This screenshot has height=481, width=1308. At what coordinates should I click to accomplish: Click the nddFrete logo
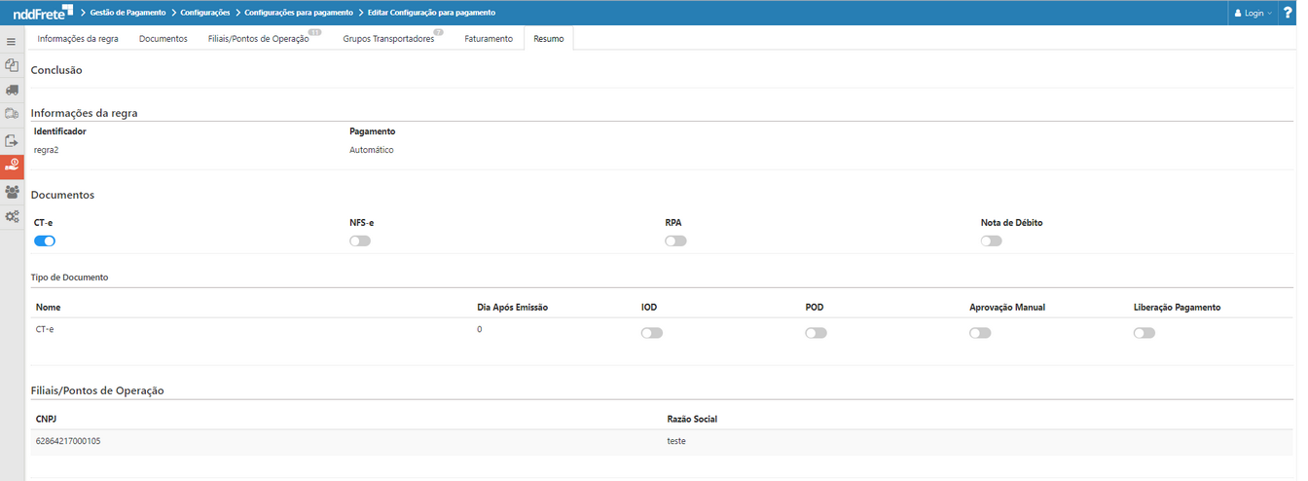(x=37, y=12)
